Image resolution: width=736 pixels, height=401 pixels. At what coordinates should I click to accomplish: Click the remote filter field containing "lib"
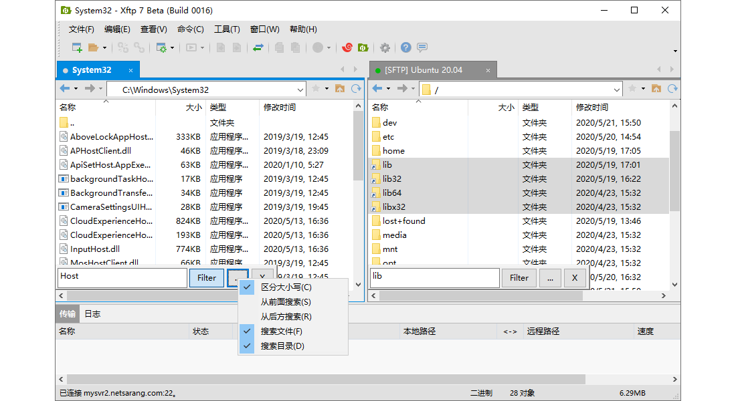point(435,277)
